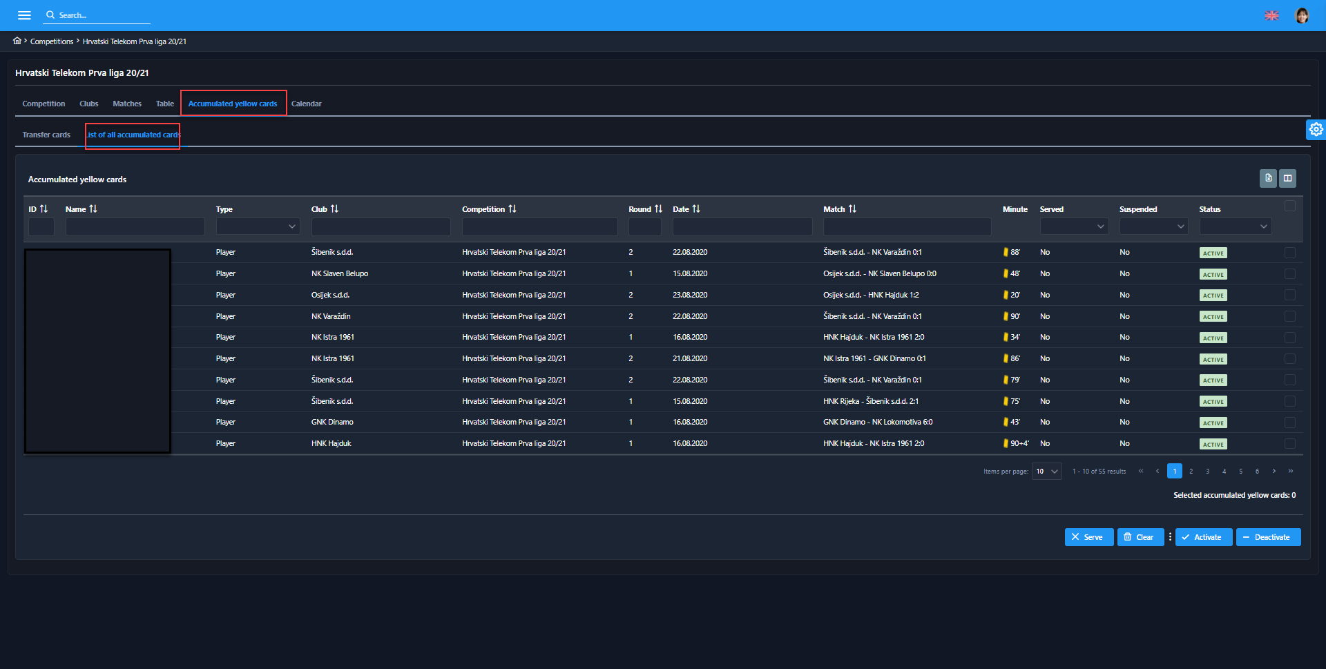1326x669 pixels.
Task: Select checkbox for Osijek - HNK Hajduk row
Action: (x=1289, y=295)
